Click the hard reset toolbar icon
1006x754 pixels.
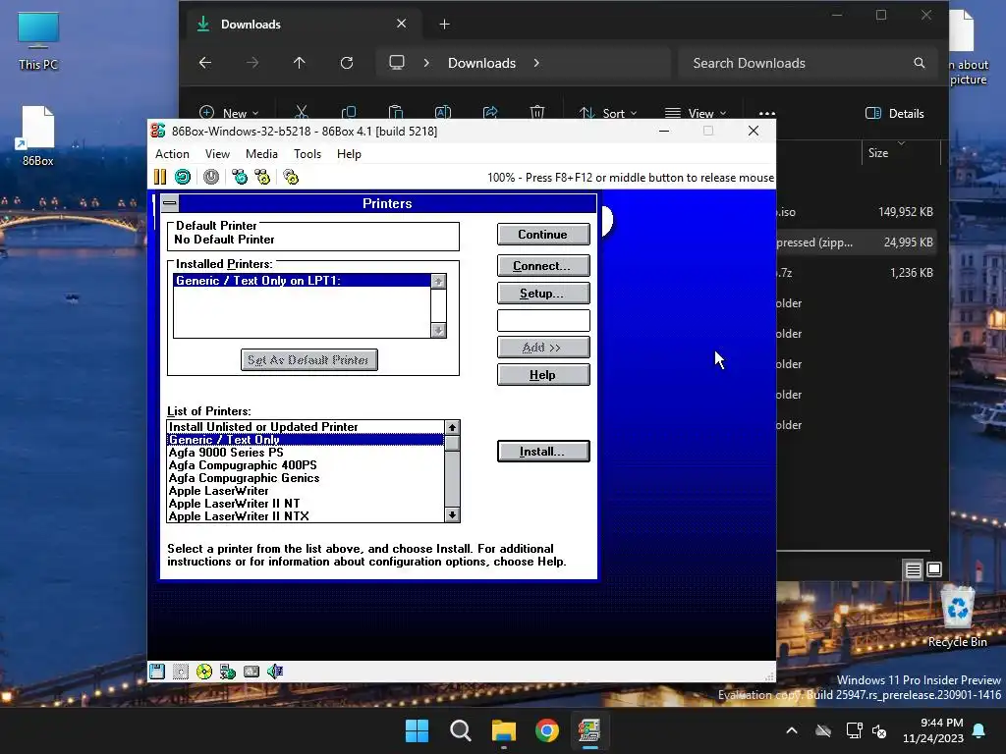[183, 177]
